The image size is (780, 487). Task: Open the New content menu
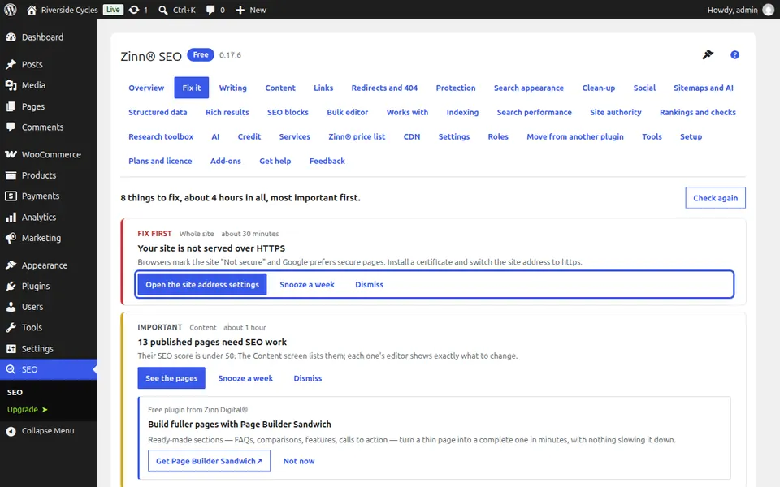tap(251, 10)
